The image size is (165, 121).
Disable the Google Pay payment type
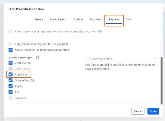coord(11,80)
